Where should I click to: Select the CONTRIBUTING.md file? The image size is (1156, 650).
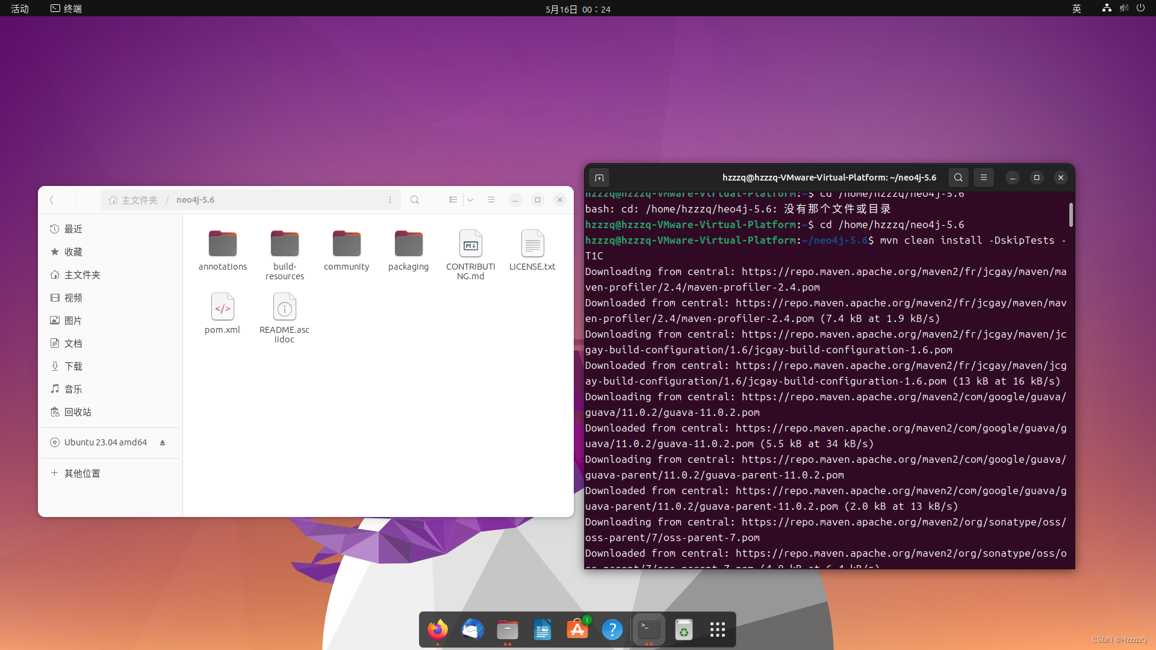coord(470,254)
